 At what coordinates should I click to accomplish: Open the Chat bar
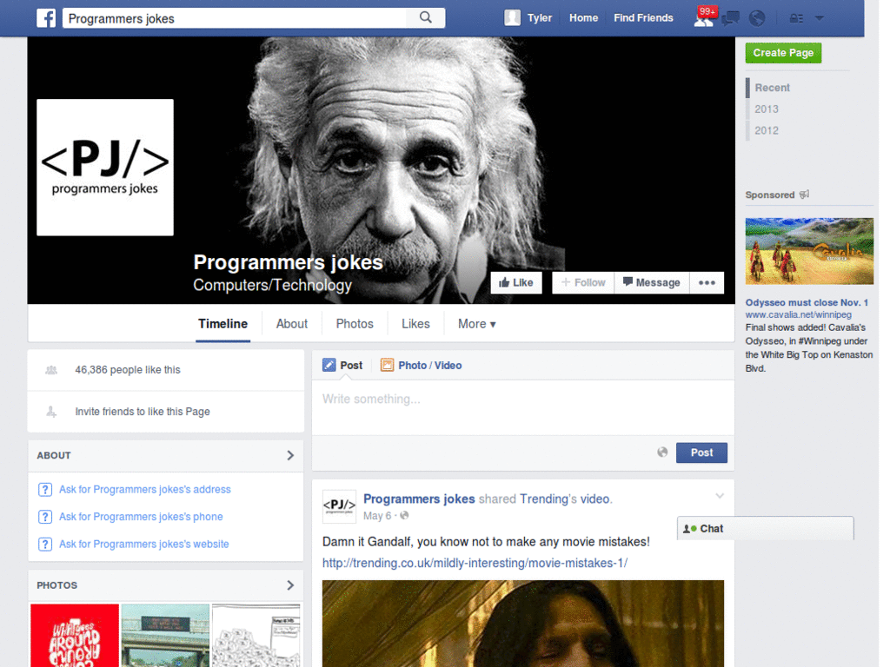[x=765, y=528]
